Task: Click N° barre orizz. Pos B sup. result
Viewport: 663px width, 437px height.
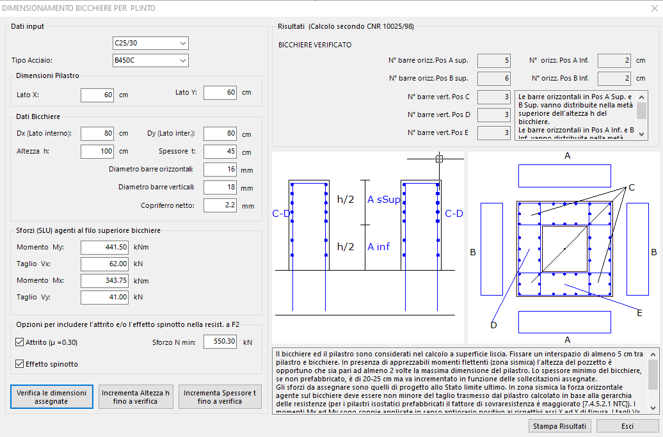Action: (x=494, y=78)
